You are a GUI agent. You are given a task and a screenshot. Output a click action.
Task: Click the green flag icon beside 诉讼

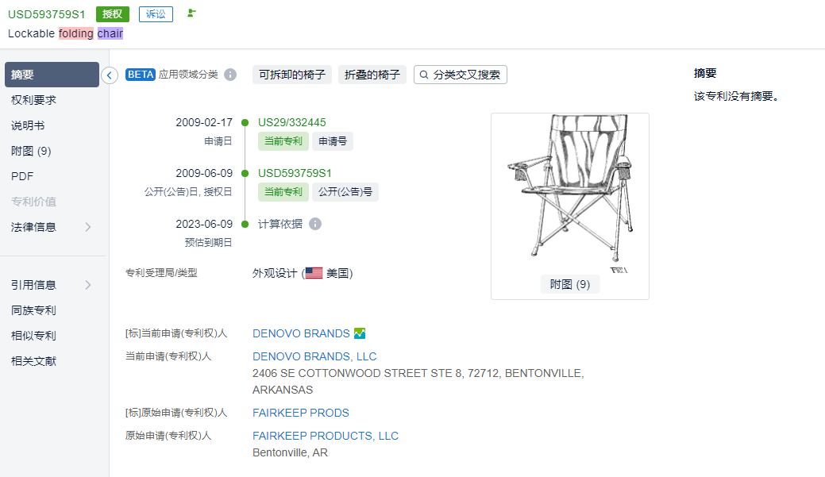click(x=191, y=13)
